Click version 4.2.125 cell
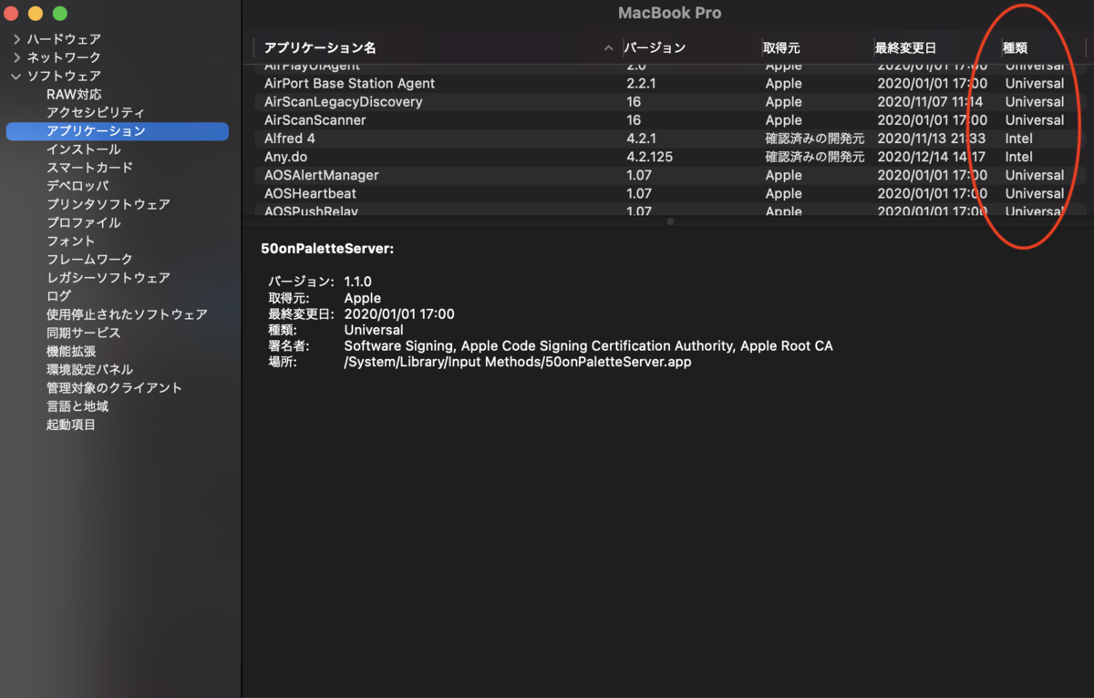1094x698 pixels. pos(650,157)
